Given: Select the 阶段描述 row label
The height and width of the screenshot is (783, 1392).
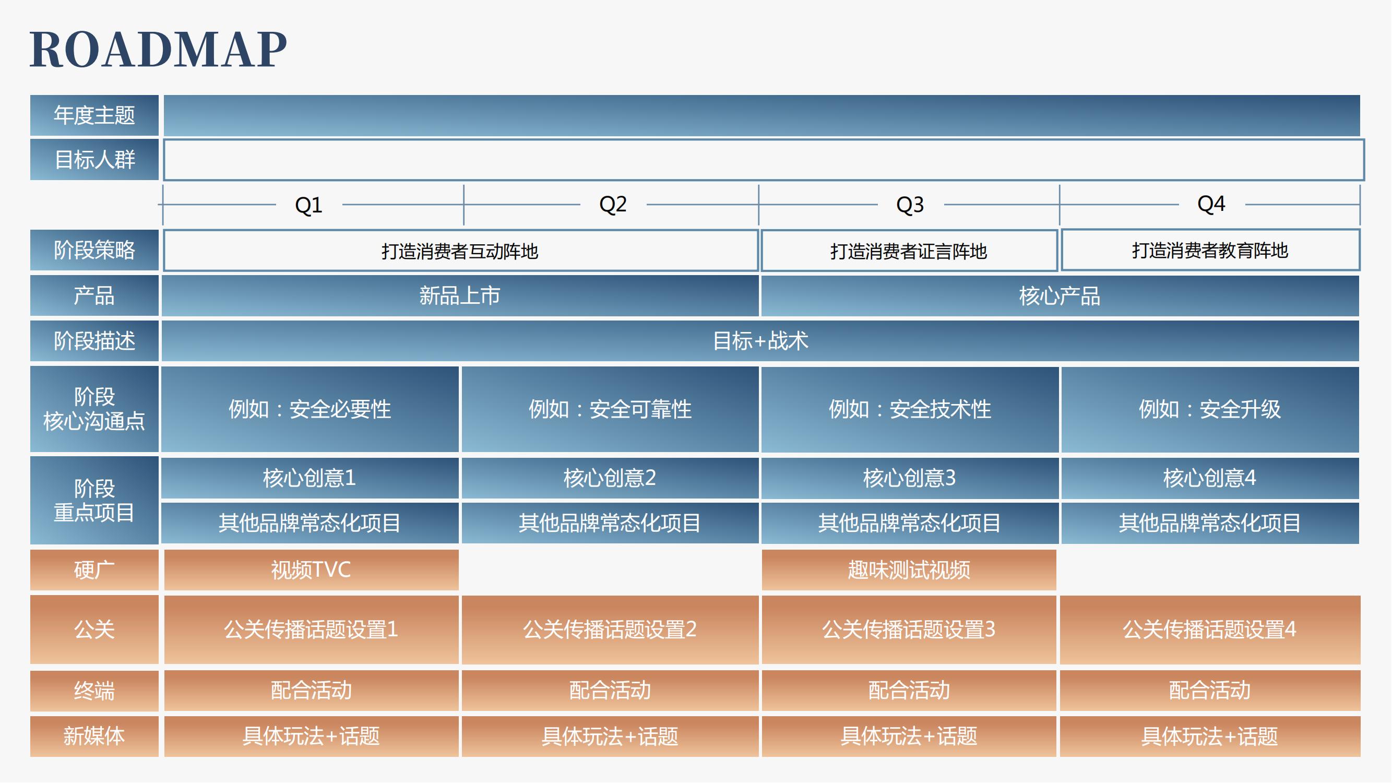Looking at the screenshot, I should [94, 341].
